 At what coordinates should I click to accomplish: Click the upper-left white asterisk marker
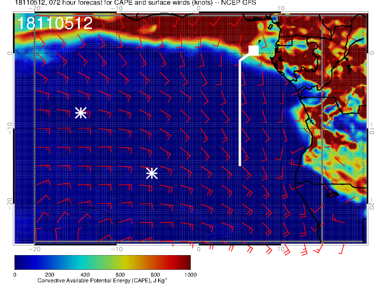point(81,113)
